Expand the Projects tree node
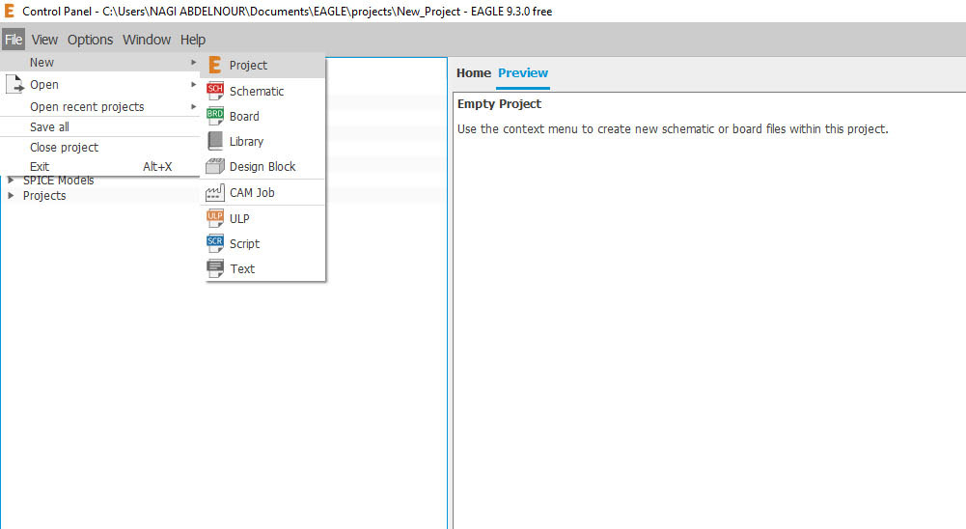This screenshot has width=966, height=529. (11, 195)
